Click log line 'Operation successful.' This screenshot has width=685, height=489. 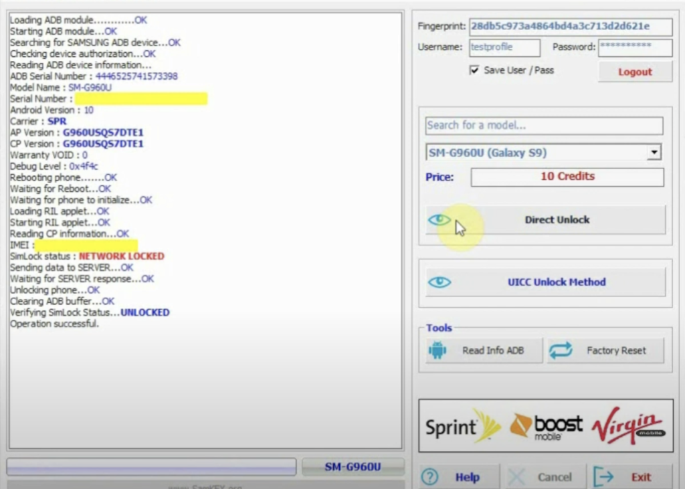[55, 324]
